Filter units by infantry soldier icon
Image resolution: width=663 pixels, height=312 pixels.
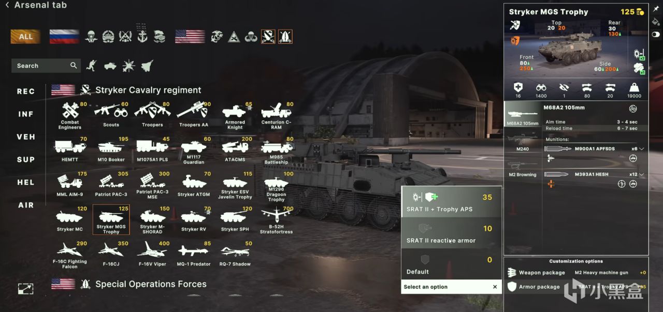(x=91, y=66)
